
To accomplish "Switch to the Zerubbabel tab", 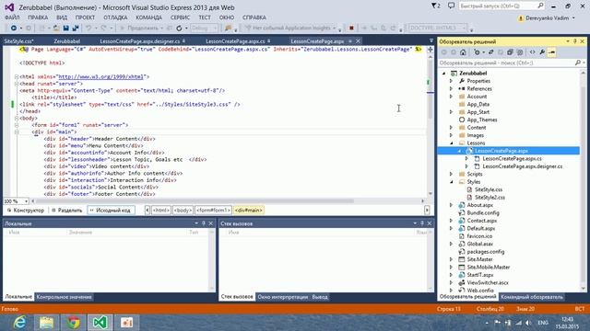I will pos(67,40).
